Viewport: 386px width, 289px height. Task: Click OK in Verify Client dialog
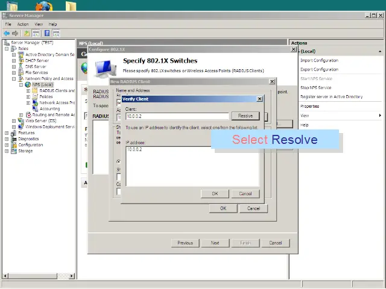coord(215,194)
